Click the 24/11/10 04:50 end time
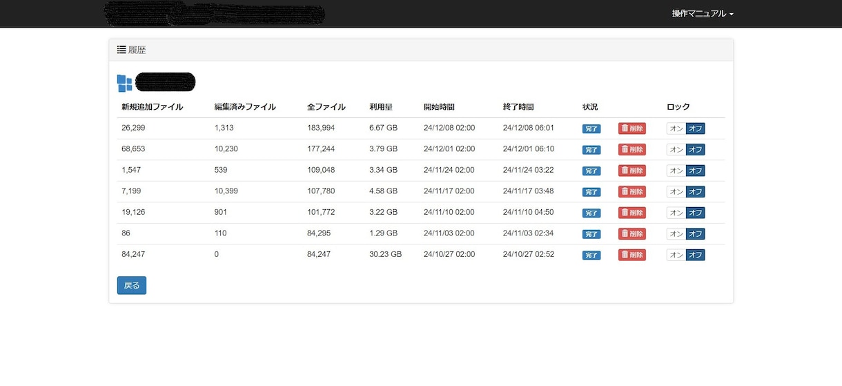 click(529, 212)
